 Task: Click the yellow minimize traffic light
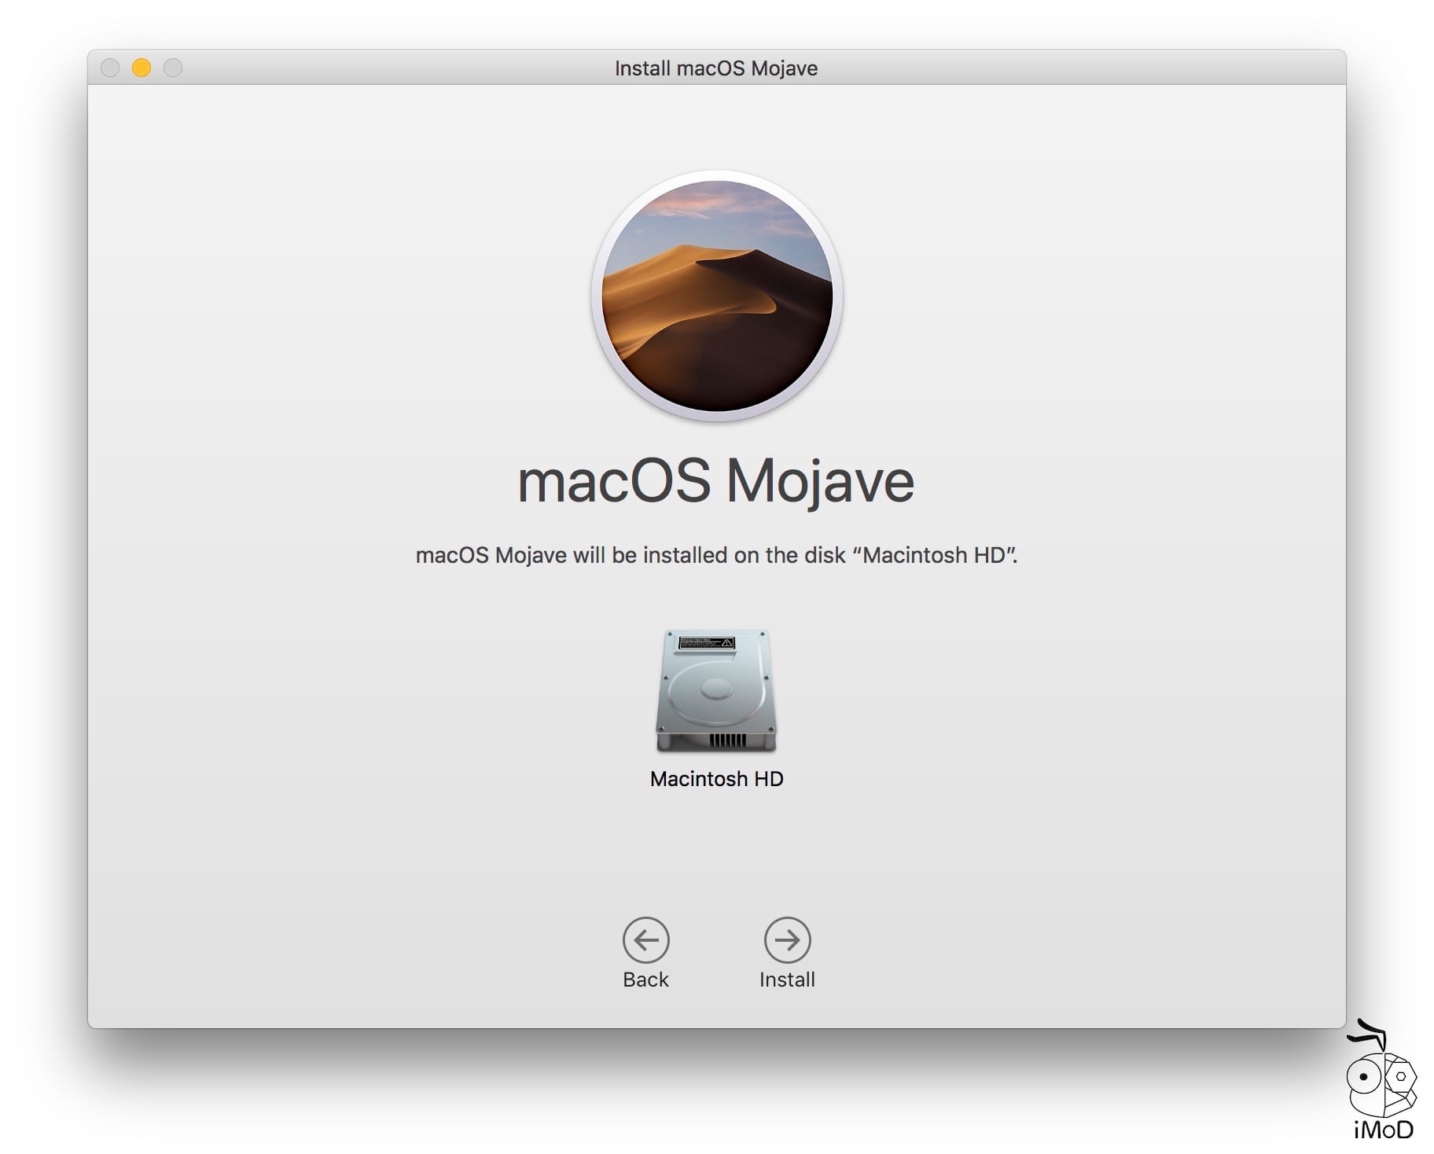(142, 68)
